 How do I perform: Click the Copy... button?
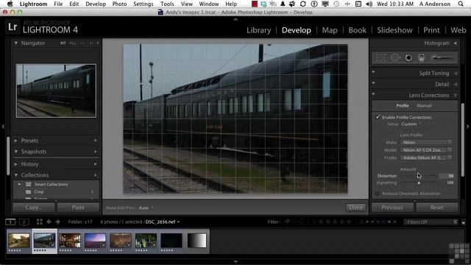34,208
